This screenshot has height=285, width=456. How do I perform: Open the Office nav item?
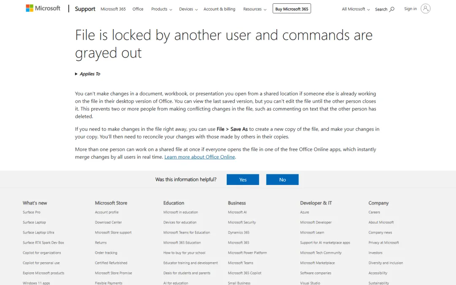point(138,9)
